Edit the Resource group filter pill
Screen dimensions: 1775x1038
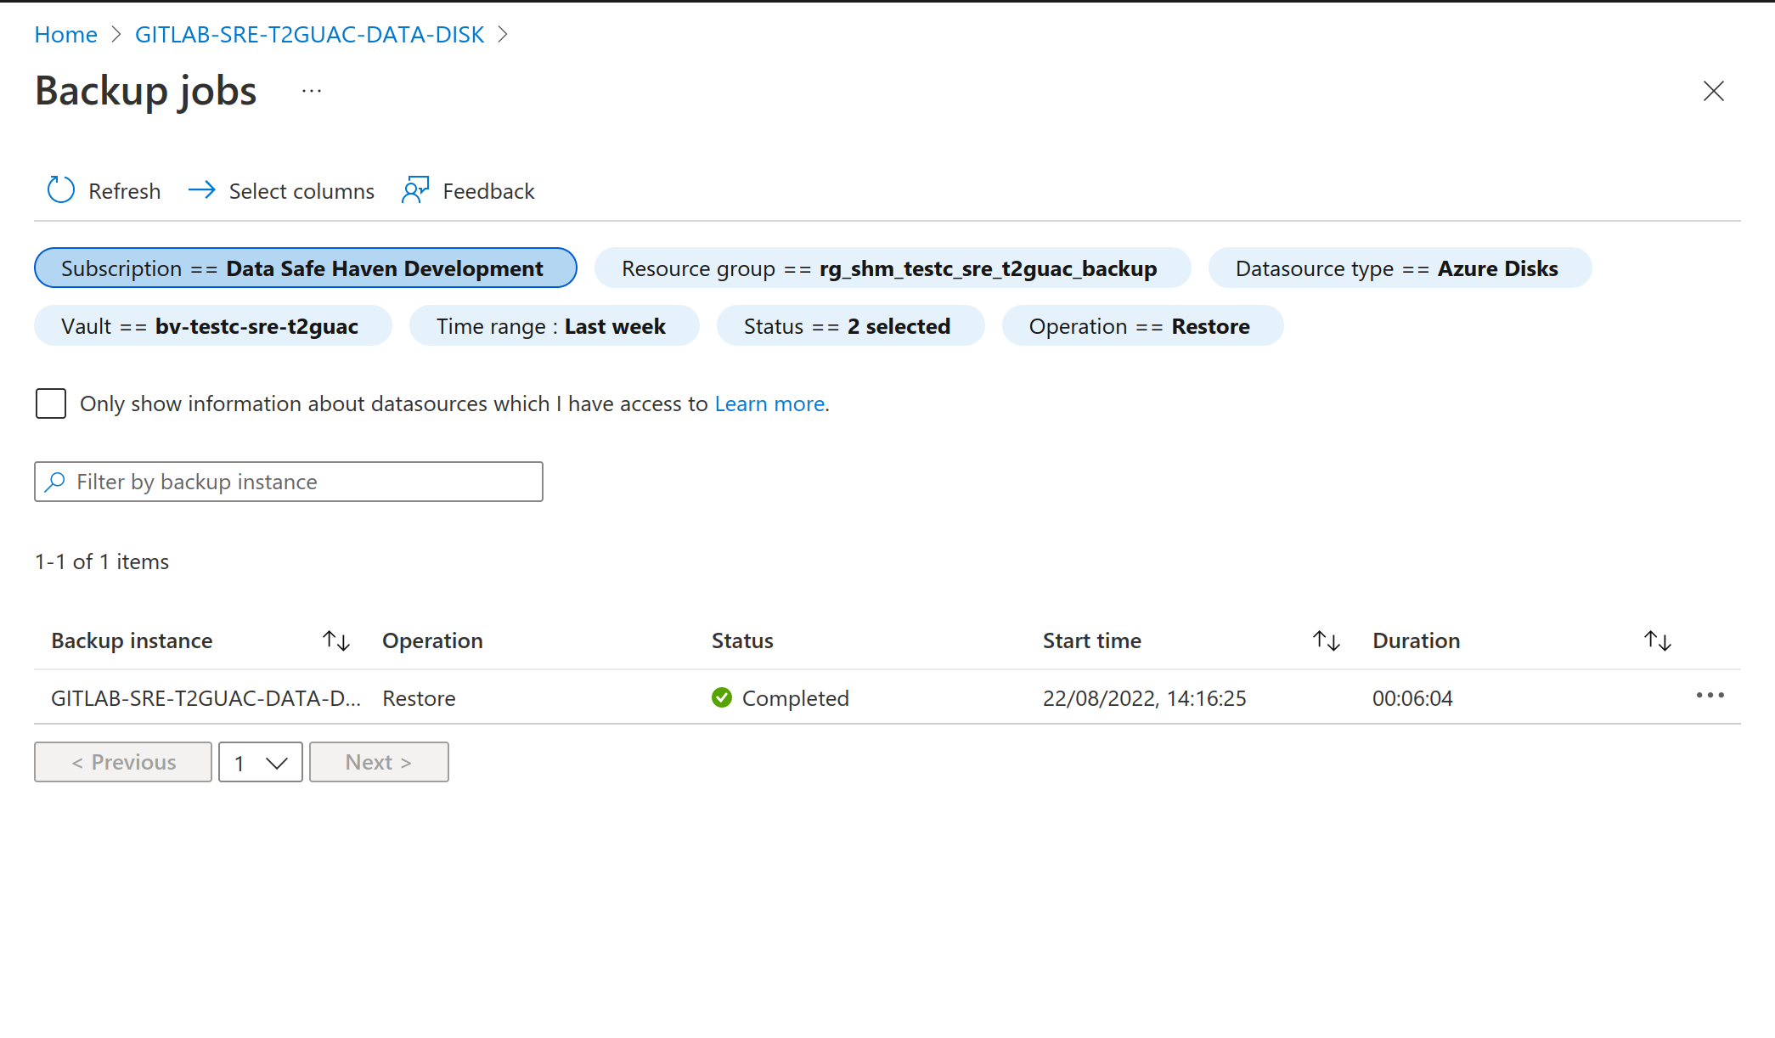[x=893, y=268]
